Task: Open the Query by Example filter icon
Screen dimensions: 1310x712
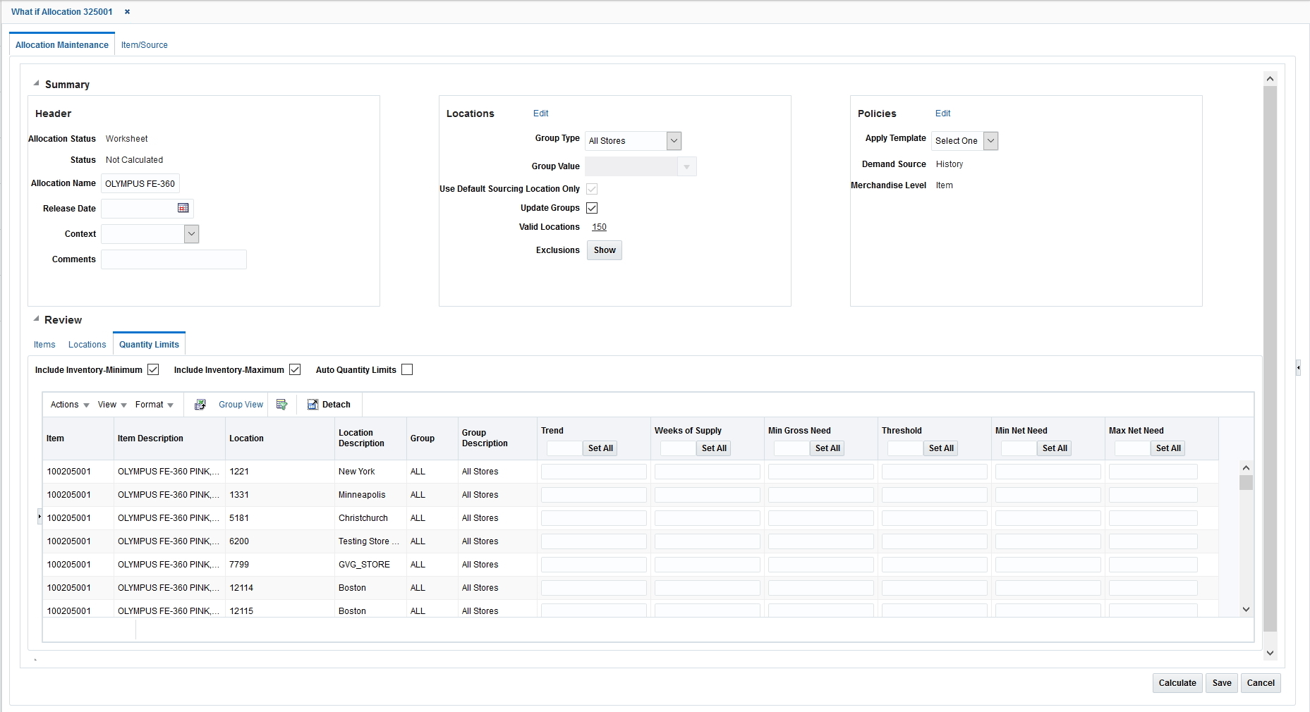Action: pyautogui.click(x=281, y=405)
